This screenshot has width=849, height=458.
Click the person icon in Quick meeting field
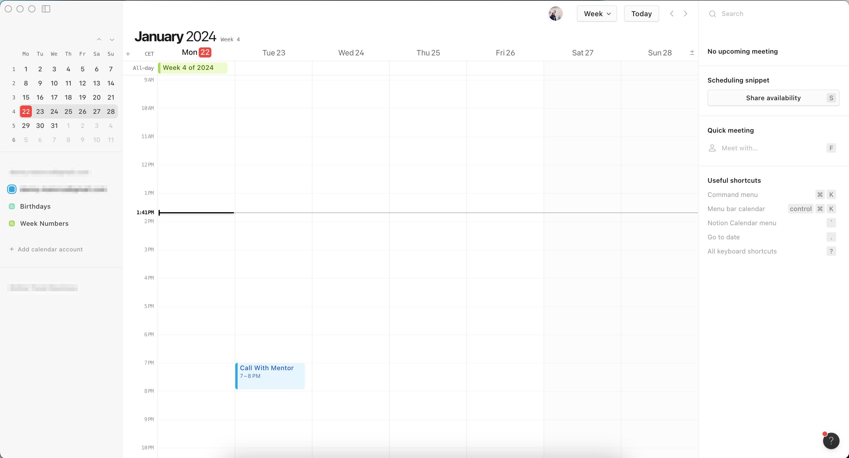pyautogui.click(x=712, y=148)
